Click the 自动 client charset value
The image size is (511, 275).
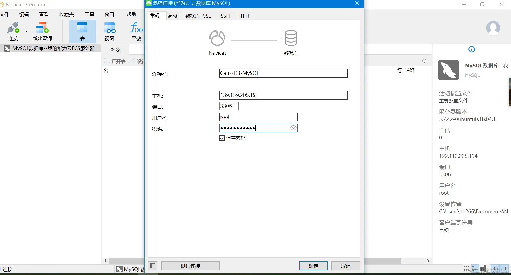pyautogui.click(x=444, y=230)
